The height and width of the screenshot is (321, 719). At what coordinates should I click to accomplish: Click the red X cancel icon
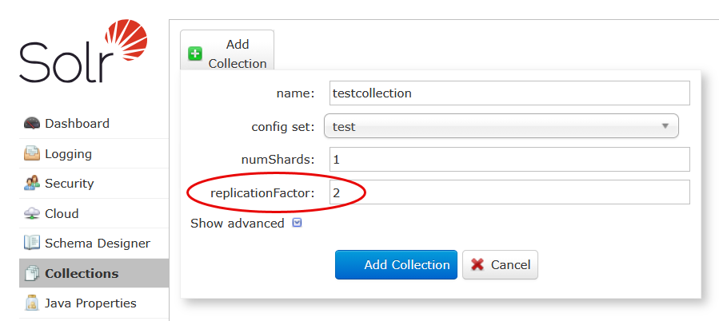[x=477, y=265]
